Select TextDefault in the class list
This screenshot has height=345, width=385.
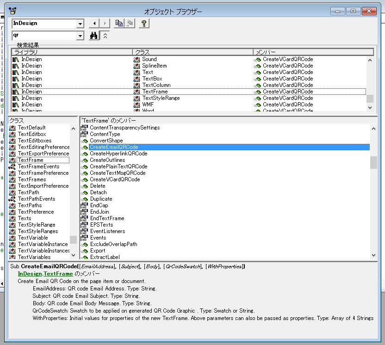pos(31,128)
